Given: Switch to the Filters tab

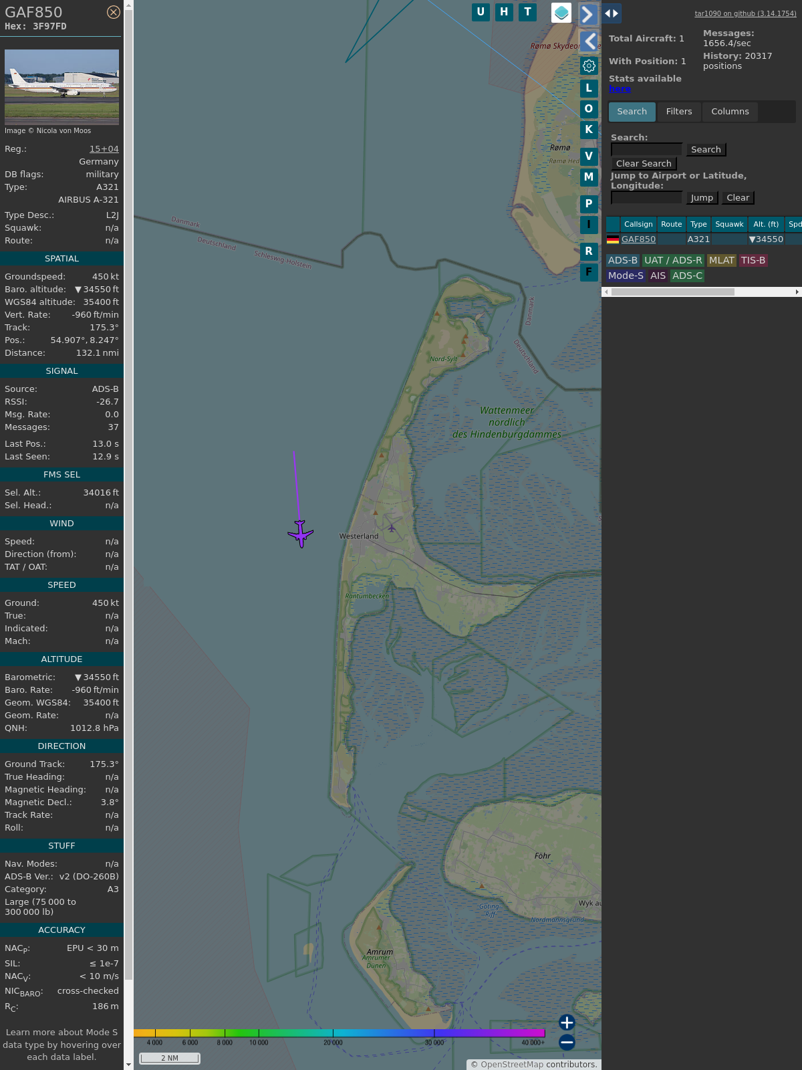Looking at the screenshot, I should 679,112.
